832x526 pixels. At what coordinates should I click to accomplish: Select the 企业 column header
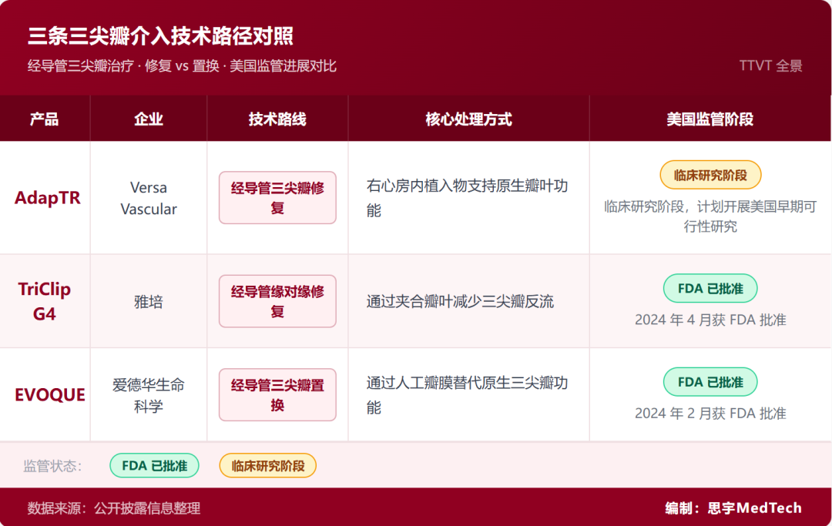click(149, 119)
